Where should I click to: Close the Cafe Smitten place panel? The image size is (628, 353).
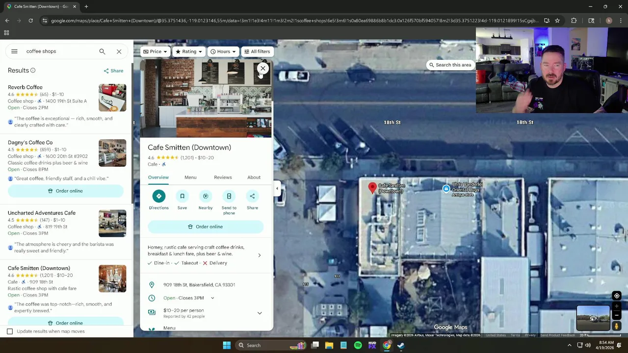click(x=263, y=69)
